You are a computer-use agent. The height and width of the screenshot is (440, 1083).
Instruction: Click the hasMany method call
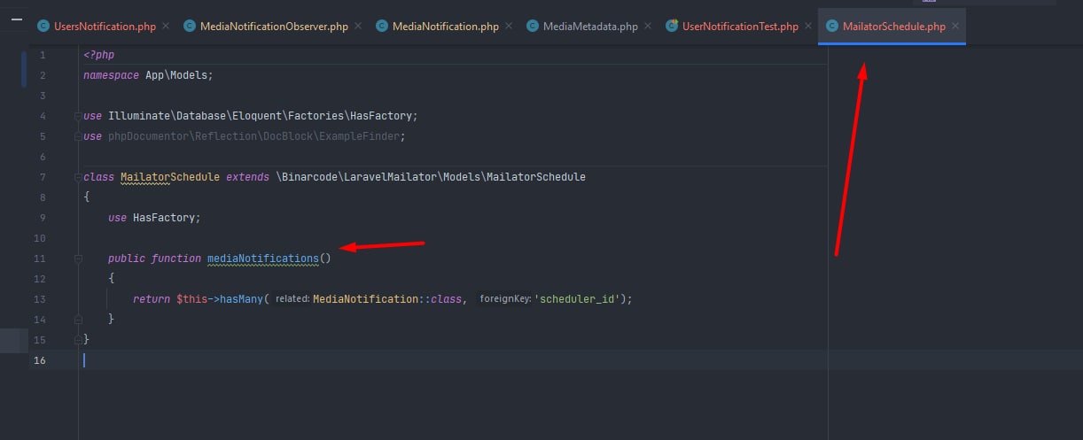241,299
